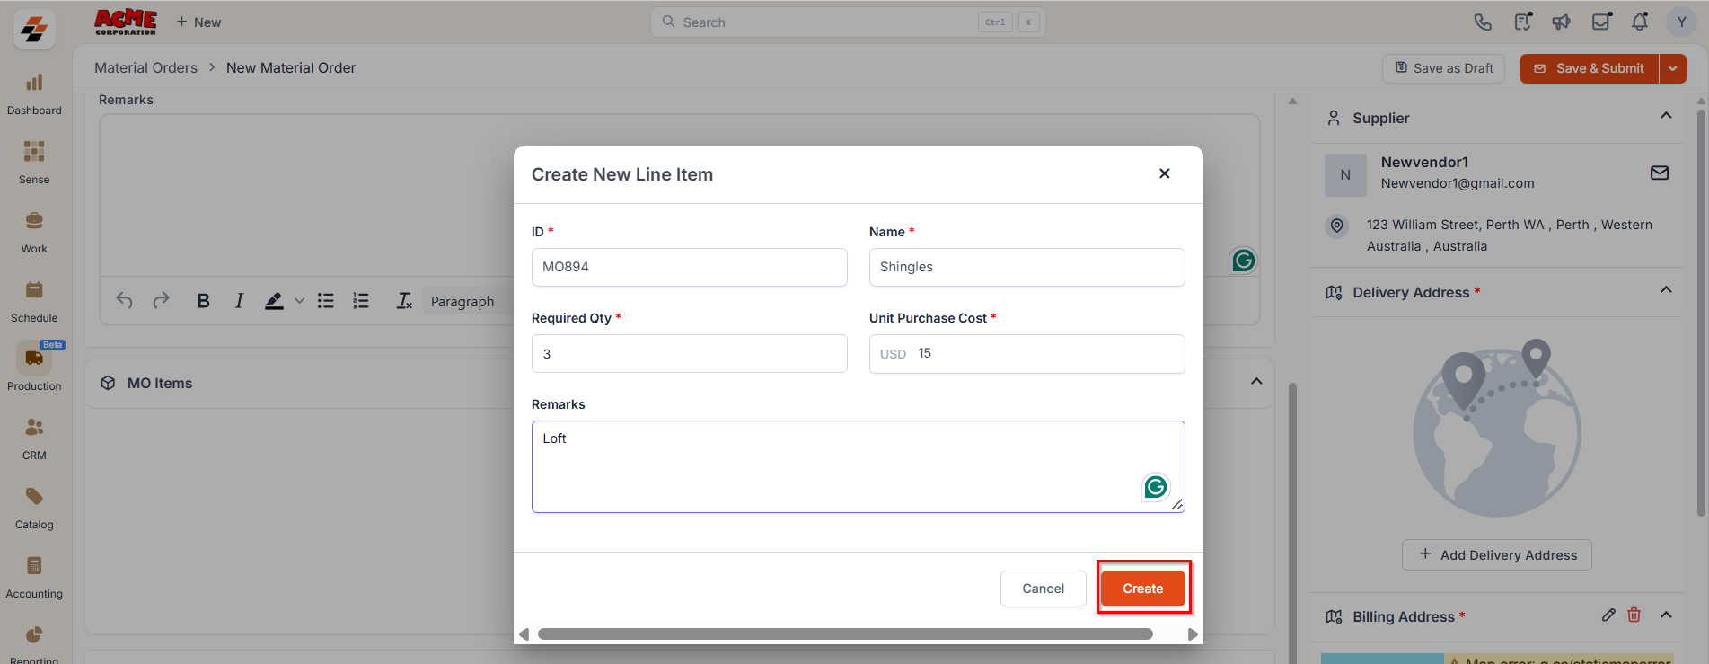
Task: Delete the billing address trash icon
Action: pos(1634,615)
